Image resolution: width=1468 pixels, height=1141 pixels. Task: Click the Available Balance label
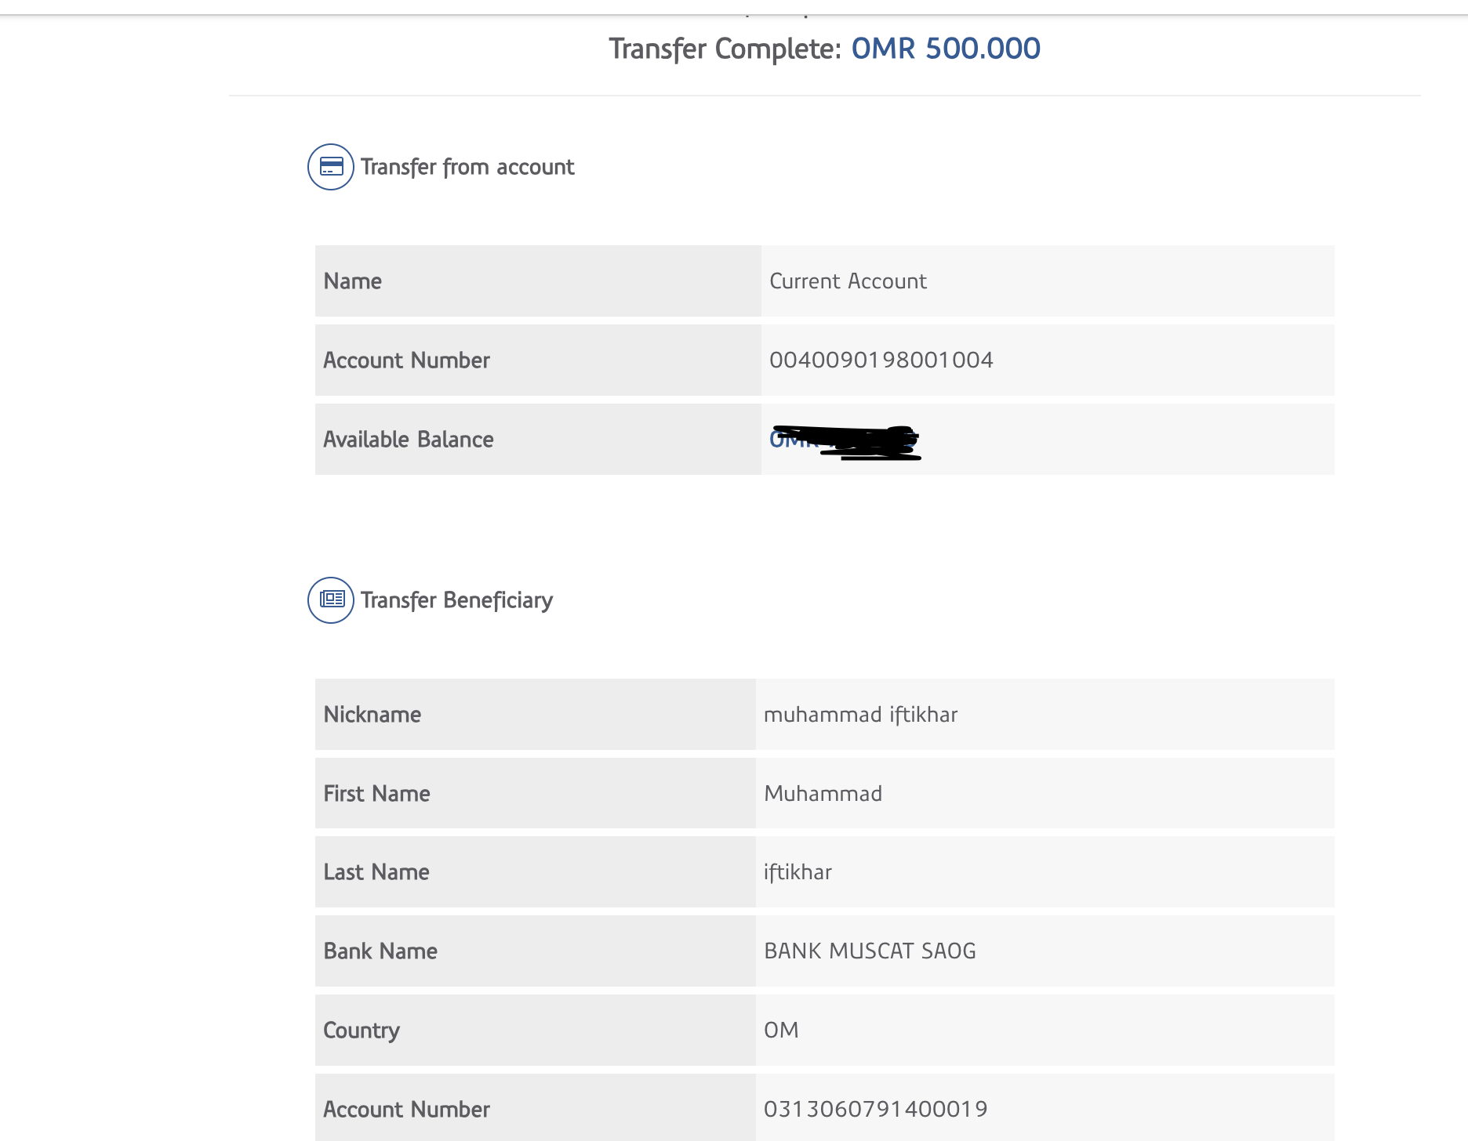coord(409,440)
